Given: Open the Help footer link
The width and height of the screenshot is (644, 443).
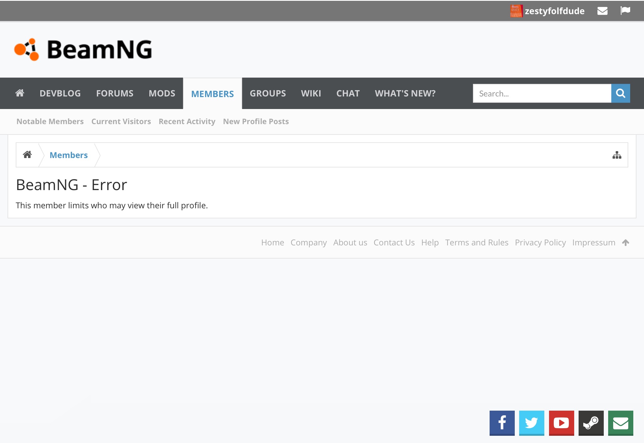Looking at the screenshot, I should [x=430, y=243].
